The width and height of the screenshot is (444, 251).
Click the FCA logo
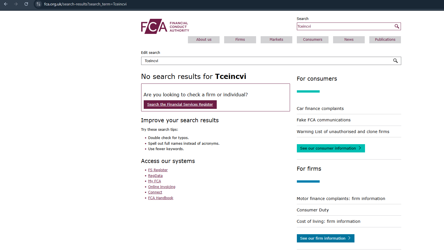[x=165, y=26]
